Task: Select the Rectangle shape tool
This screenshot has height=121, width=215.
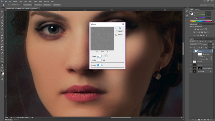Action: 2,62
